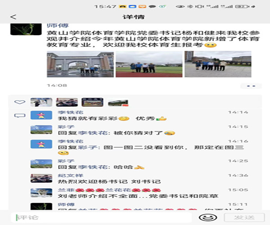This screenshot has height=225, width=270.
Task: Tap the post text about 黄山学院体育学院
Action: point(153,39)
